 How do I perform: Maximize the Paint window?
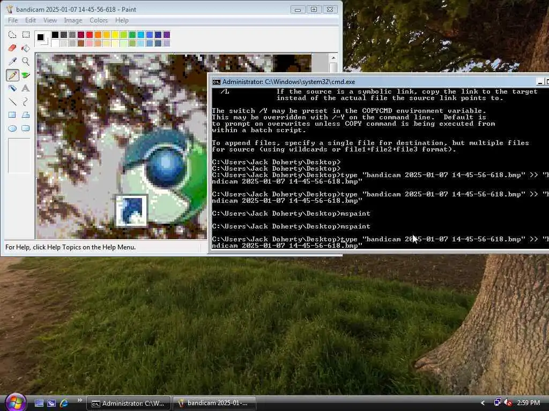click(x=314, y=10)
